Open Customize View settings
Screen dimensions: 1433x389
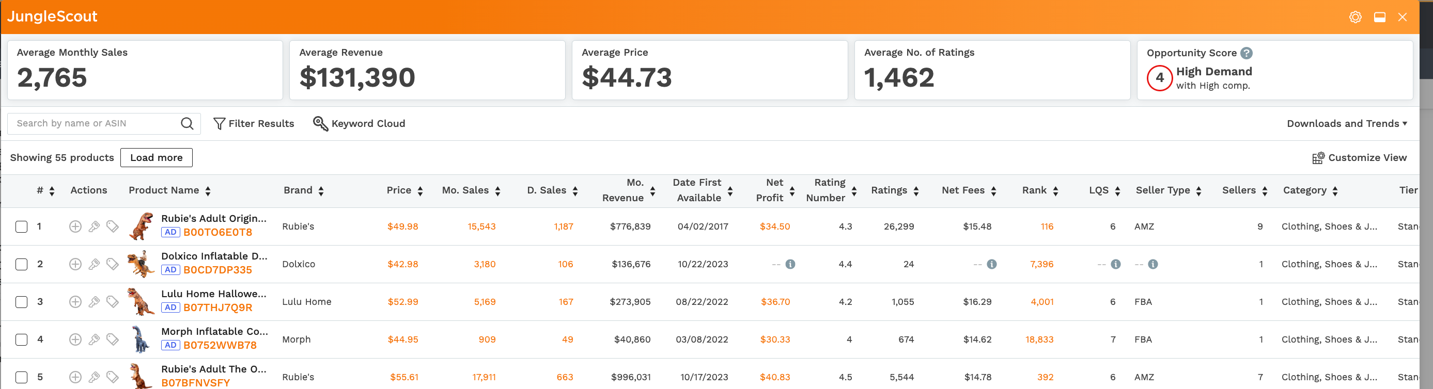click(x=1359, y=158)
